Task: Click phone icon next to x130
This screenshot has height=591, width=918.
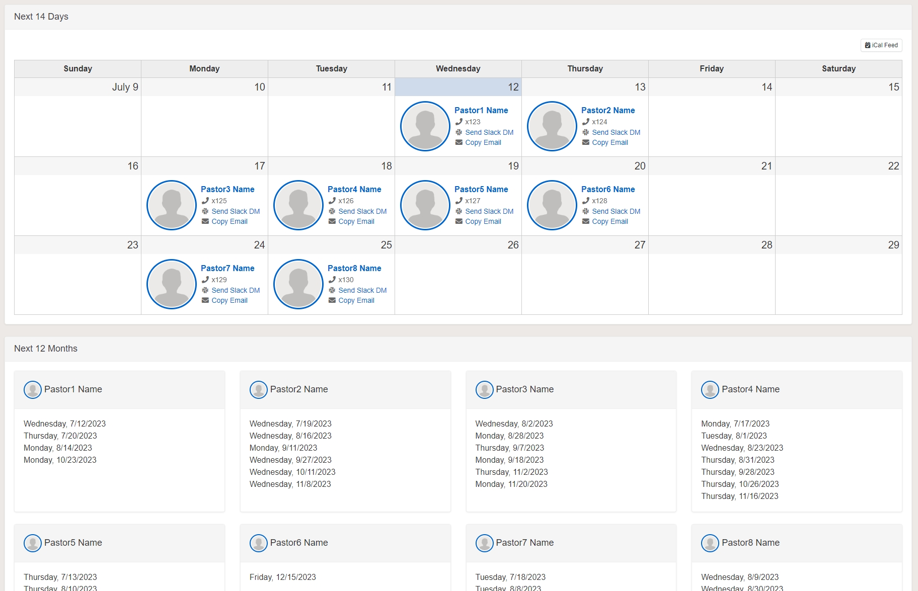Action: [332, 280]
